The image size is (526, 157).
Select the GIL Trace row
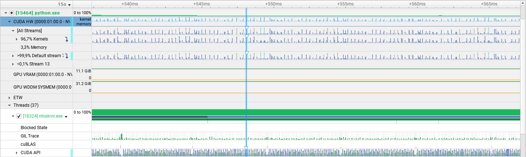[x=30, y=136]
